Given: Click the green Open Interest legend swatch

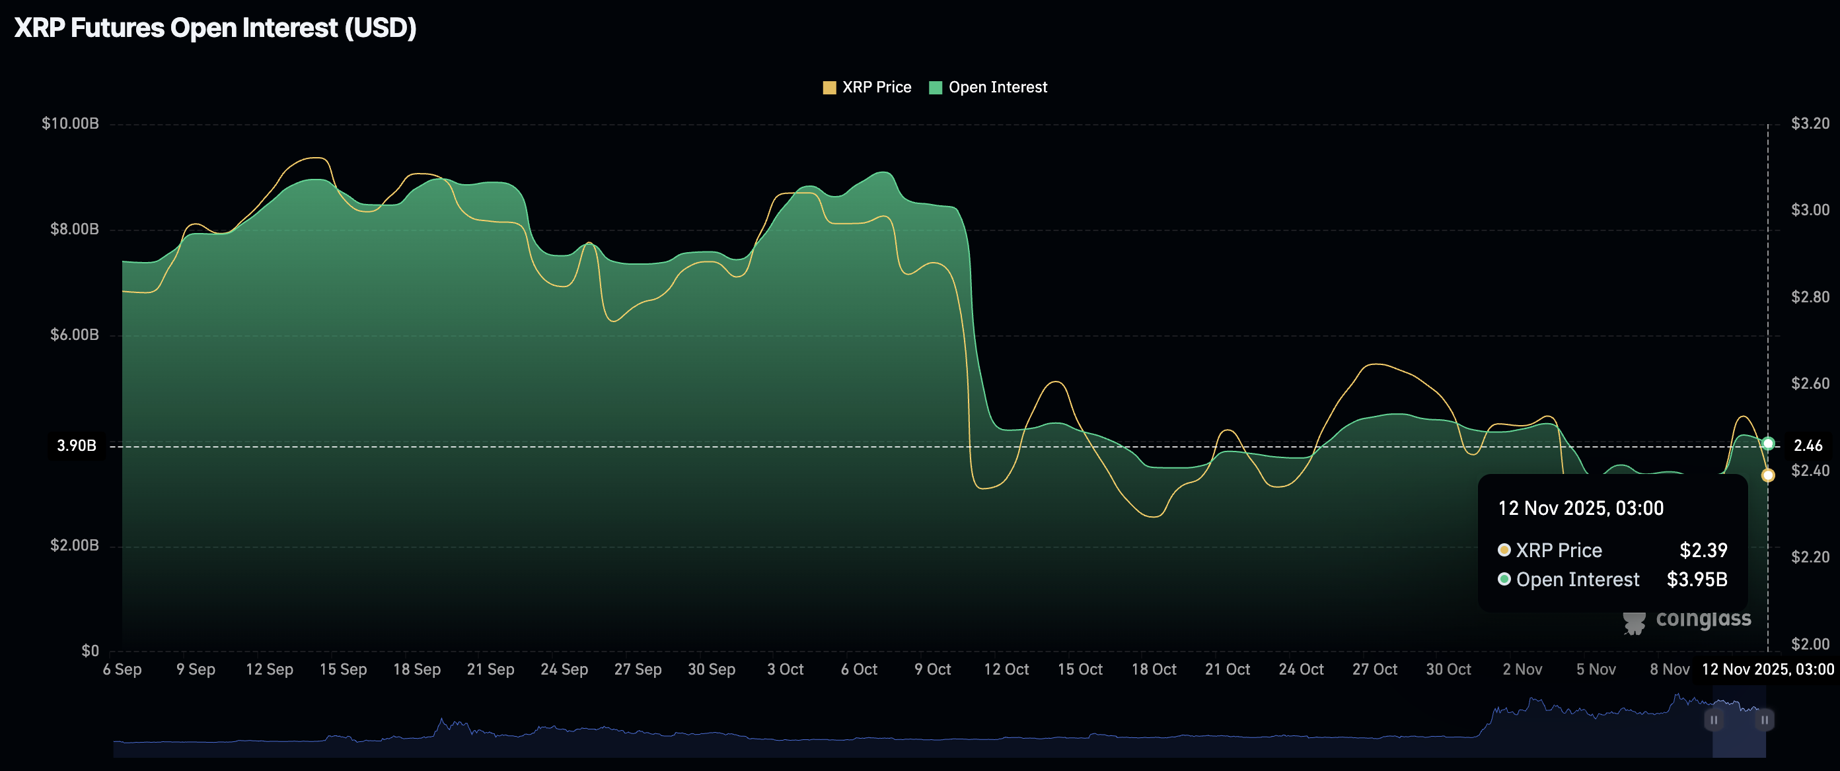Looking at the screenshot, I should tap(936, 86).
